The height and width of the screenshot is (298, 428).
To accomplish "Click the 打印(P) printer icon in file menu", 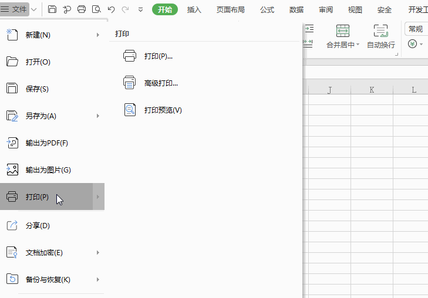I will coord(12,197).
